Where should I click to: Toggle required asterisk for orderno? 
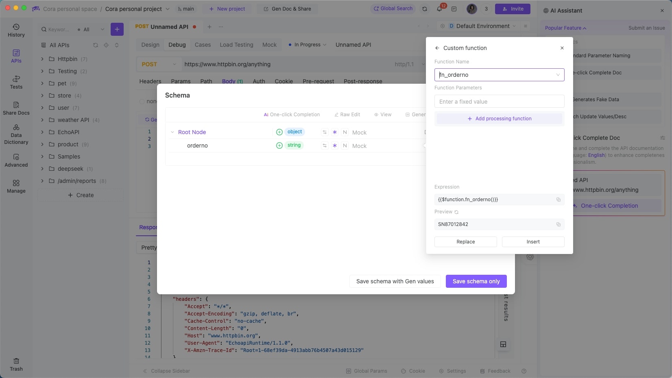[335, 146]
